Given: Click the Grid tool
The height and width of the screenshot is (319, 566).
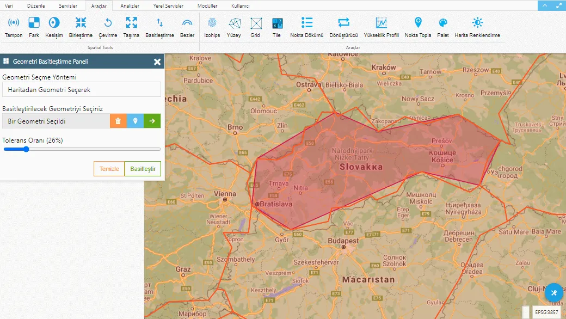Looking at the screenshot, I should (x=256, y=27).
